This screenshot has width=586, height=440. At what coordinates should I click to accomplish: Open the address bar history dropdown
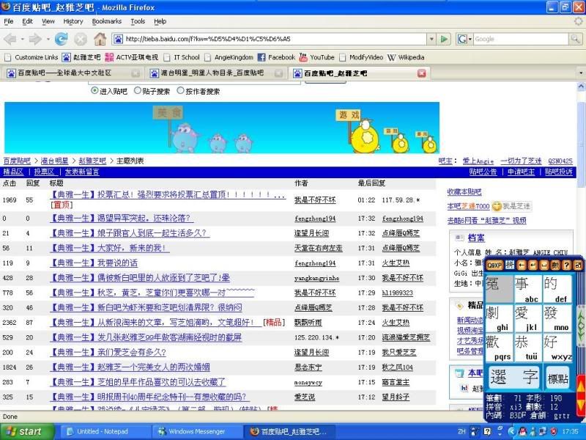[x=431, y=39]
